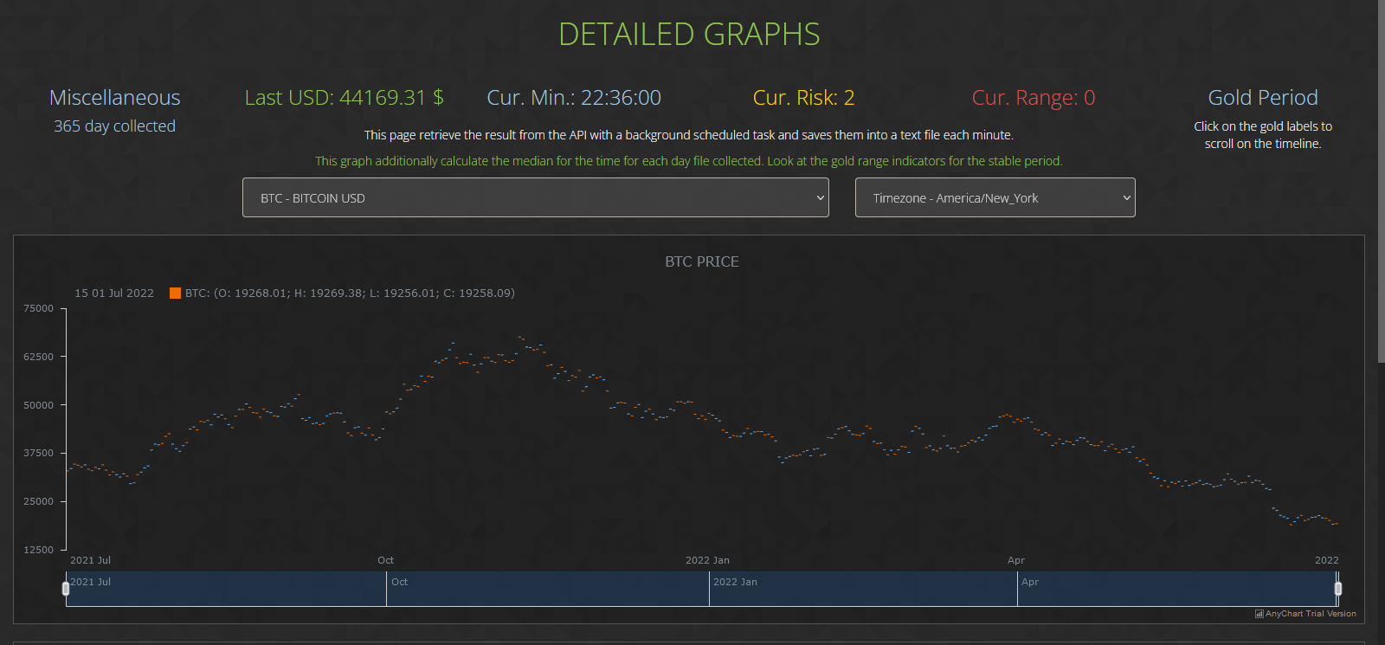Image resolution: width=1385 pixels, height=645 pixels.
Task: Select Apr segment in timeline scroller
Action: coord(1176,590)
